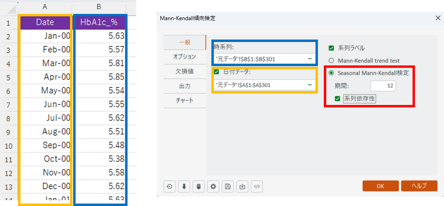Select column A header in spreadsheet
The image size is (444, 206).
[45, 7]
